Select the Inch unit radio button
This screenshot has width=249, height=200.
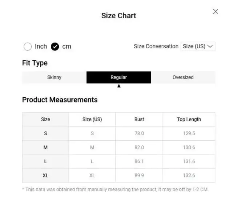pyautogui.click(x=28, y=47)
